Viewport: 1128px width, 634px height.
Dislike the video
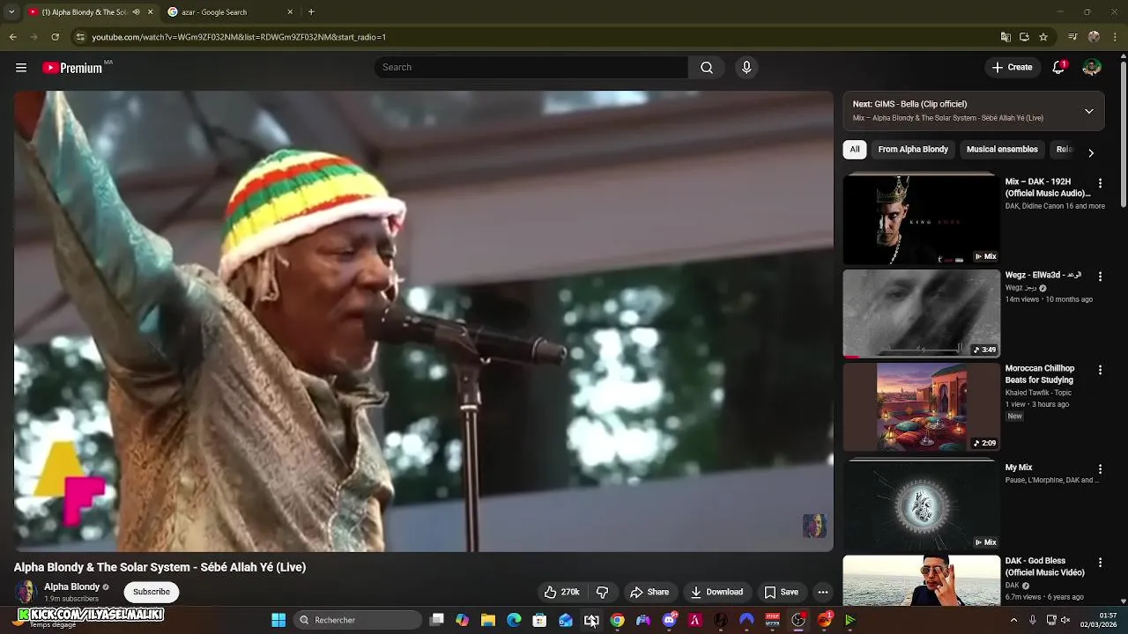pos(602,592)
